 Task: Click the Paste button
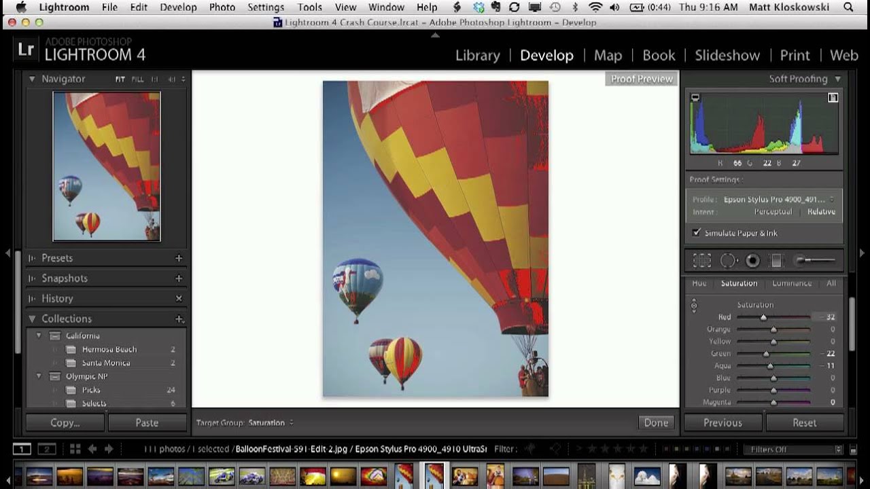click(147, 422)
